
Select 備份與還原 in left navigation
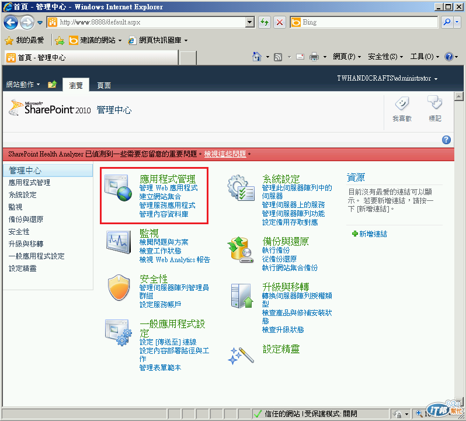(26, 220)
